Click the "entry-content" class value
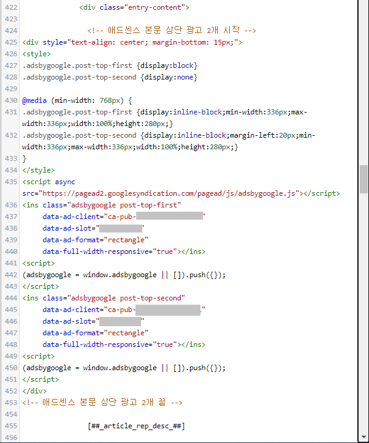 pyautogui.click(x=155, y=7)
